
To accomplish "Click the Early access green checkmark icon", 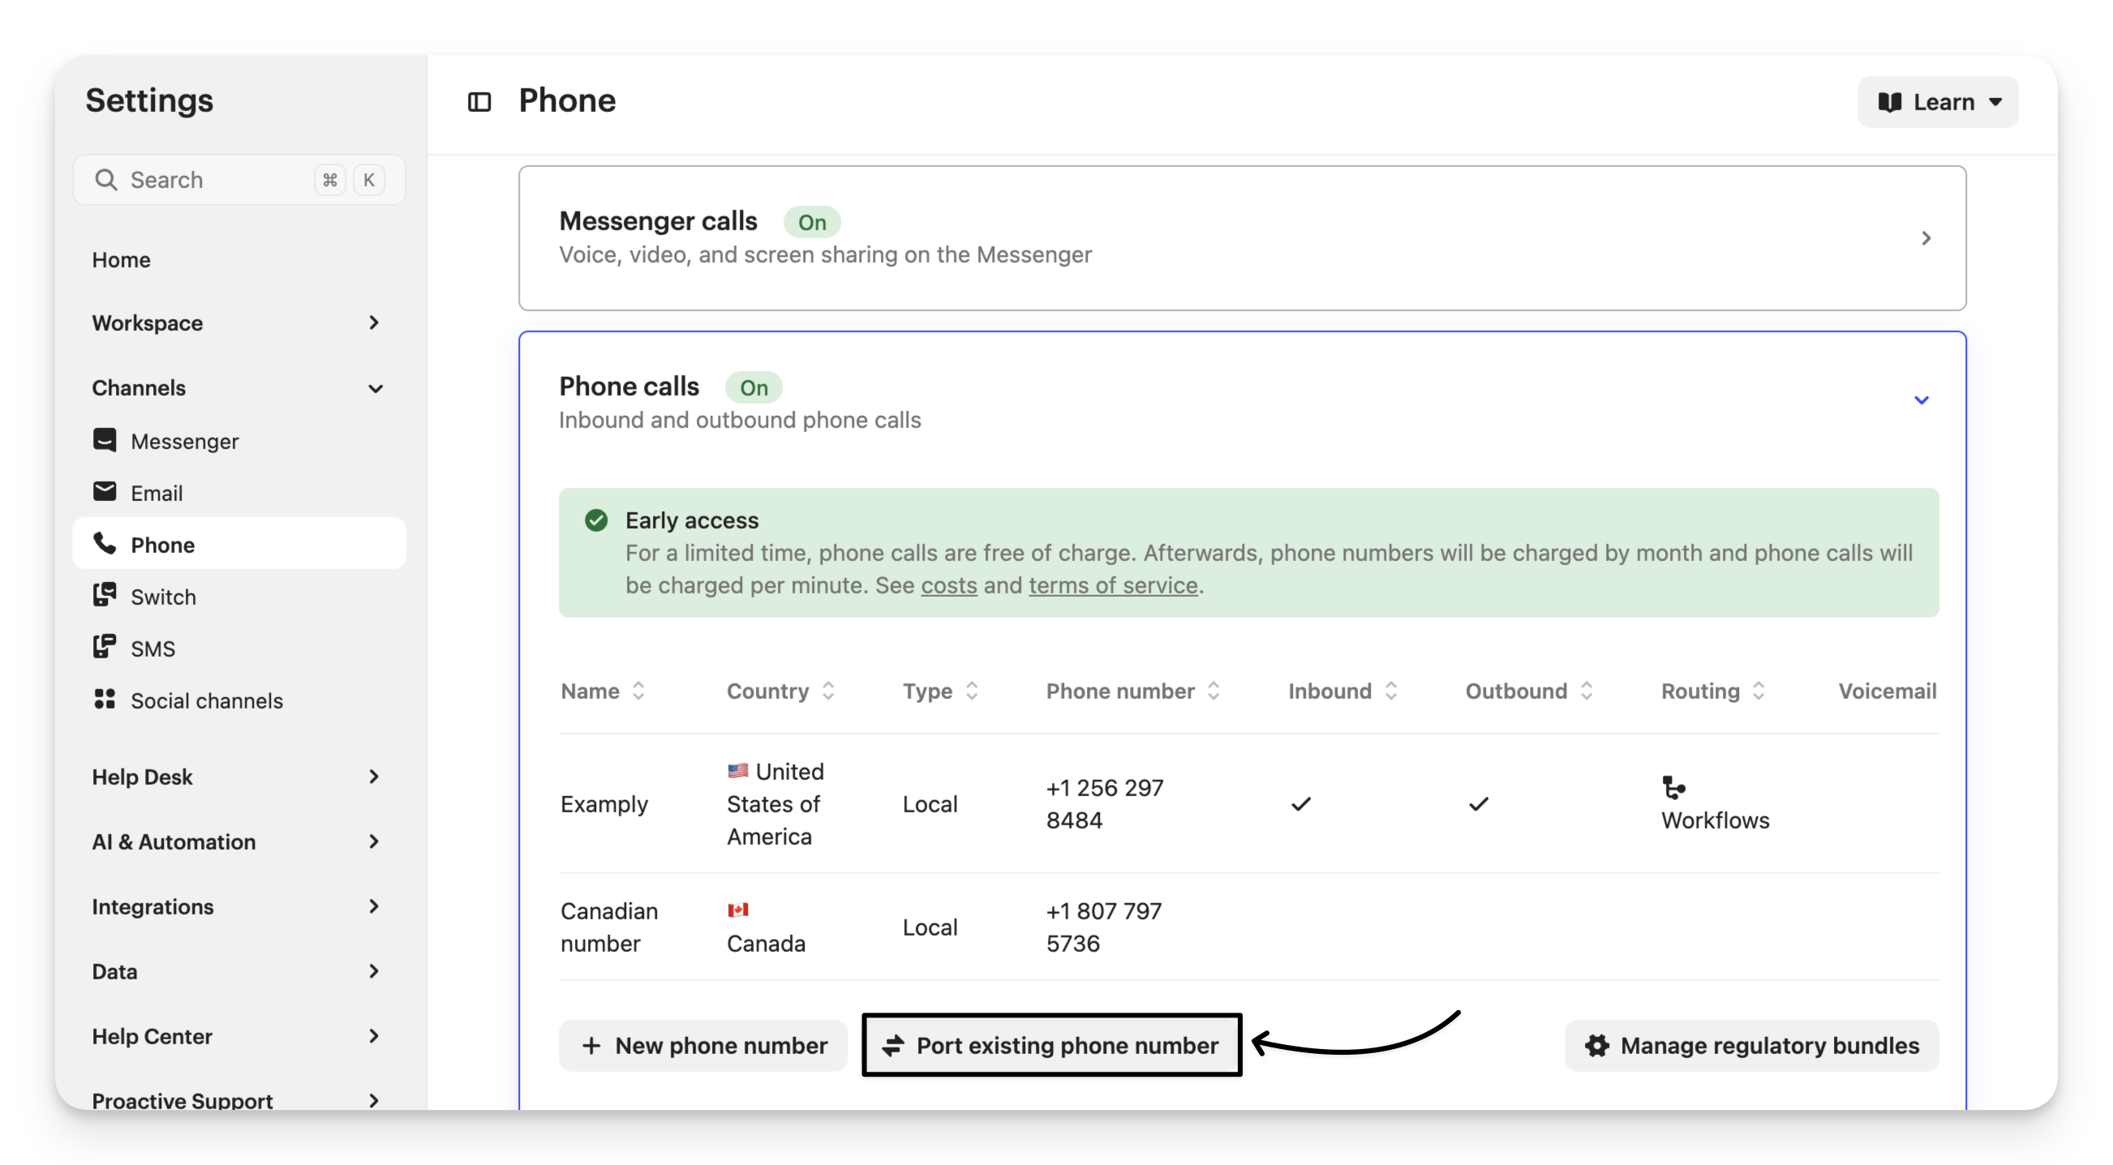I will [596, 520].
